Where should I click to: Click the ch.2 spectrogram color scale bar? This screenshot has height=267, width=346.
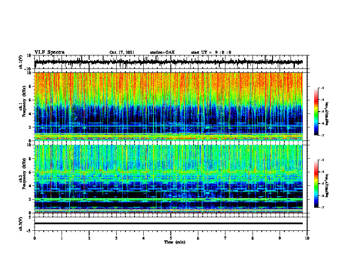(x=316, y=184)
